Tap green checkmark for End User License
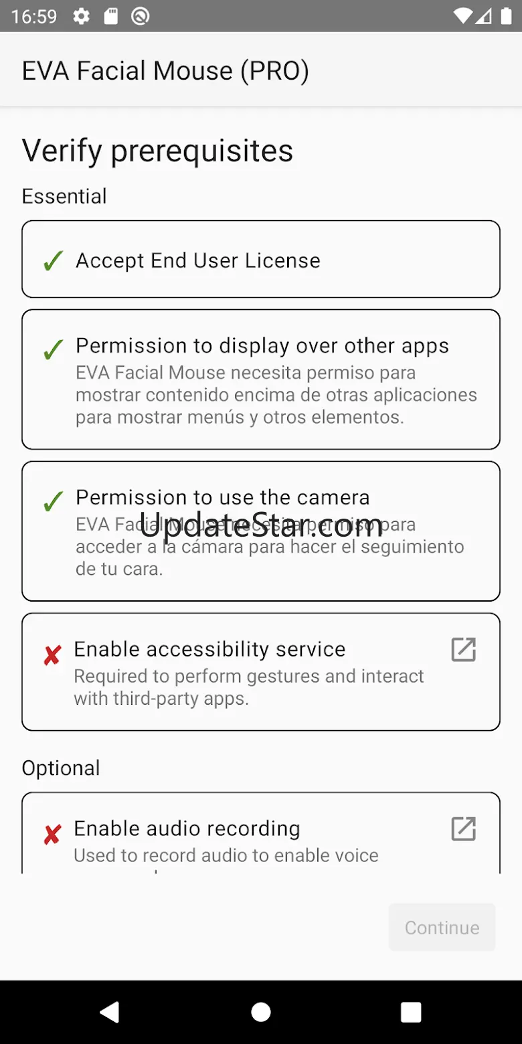The image size is (522, 1044). click(x=53, y=261)
